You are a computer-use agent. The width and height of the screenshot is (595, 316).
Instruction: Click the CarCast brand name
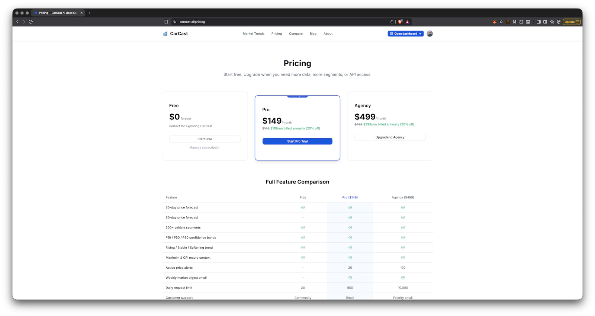[179, 33]
